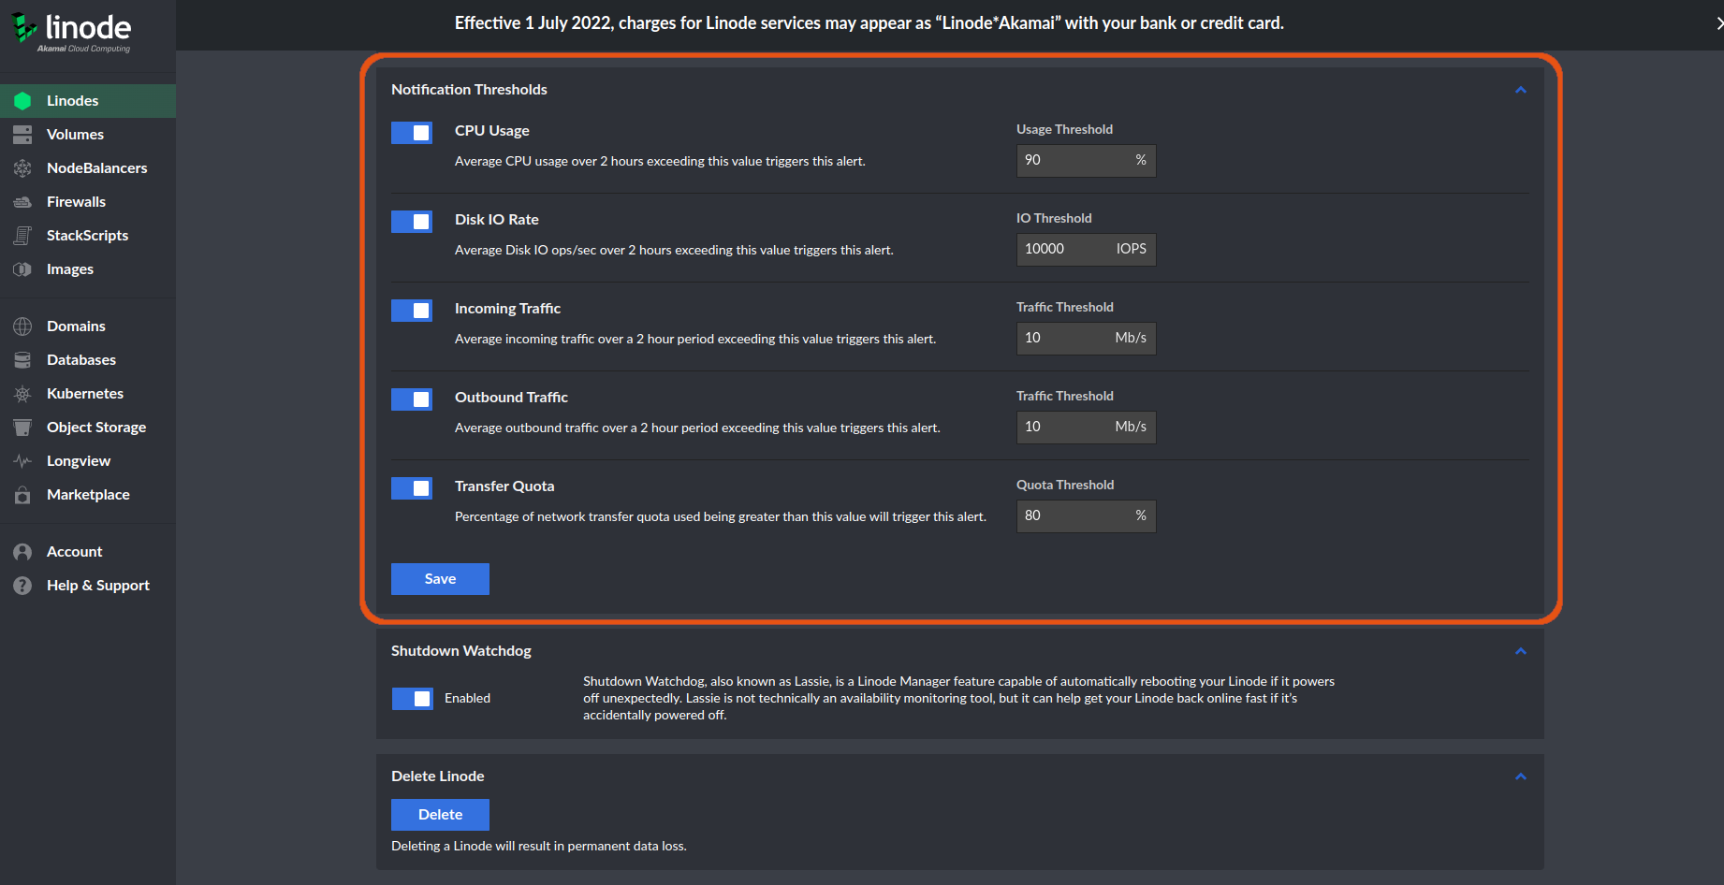Collapse the Shutdown Watchdog panel

[1521, 651]
